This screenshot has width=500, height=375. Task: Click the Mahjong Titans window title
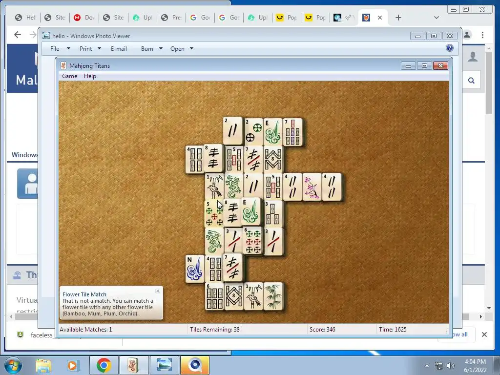89,66
